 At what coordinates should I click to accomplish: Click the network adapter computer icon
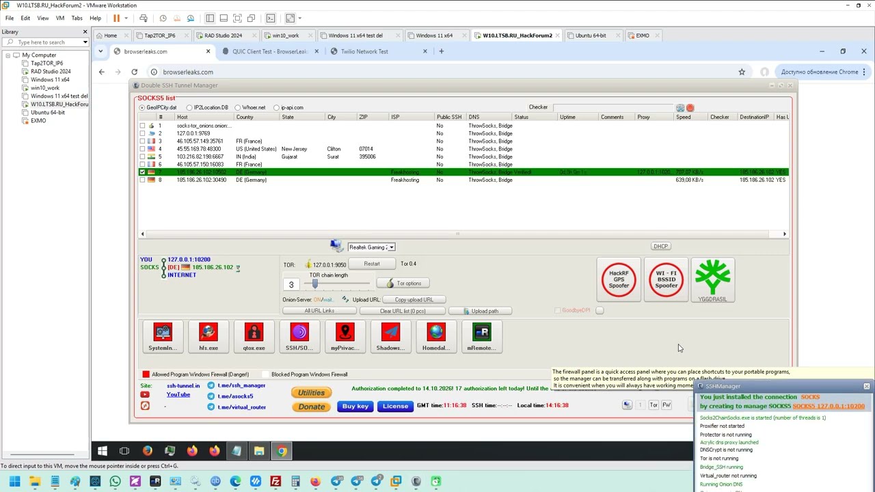336,246
